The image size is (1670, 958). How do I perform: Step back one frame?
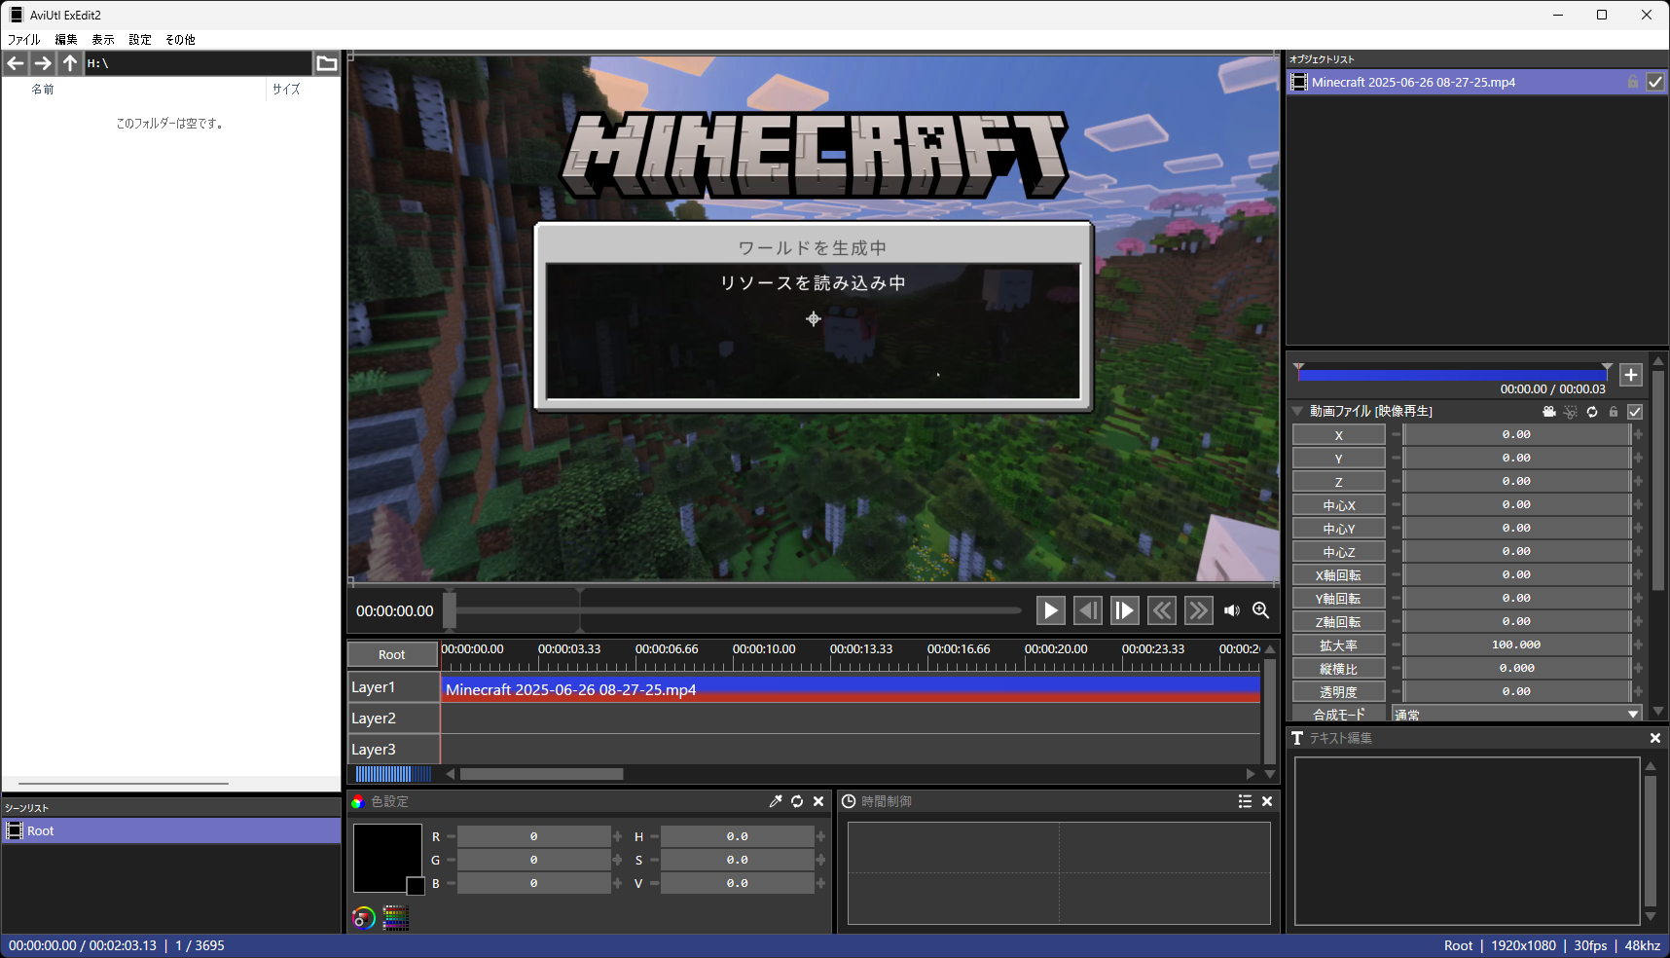(x=1088, y=610)
